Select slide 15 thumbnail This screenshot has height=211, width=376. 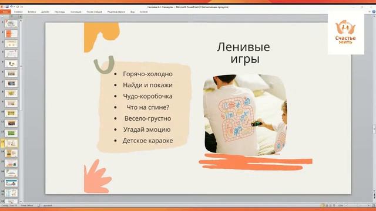click(x=11, y=163)
